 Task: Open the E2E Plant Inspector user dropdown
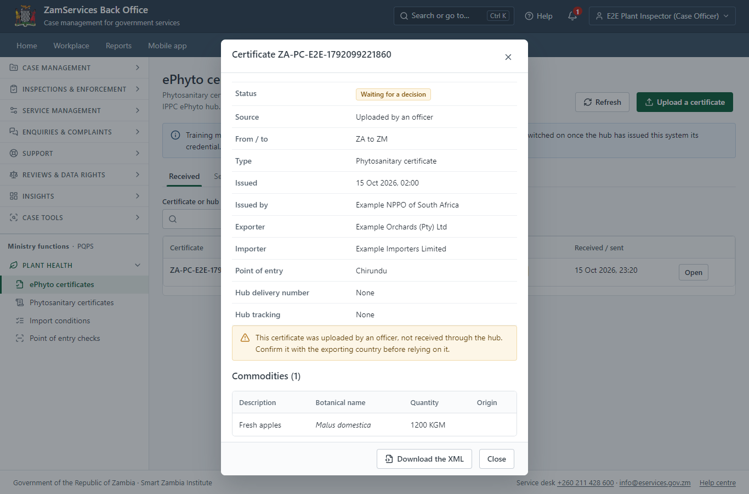click(x=662, y=16)
